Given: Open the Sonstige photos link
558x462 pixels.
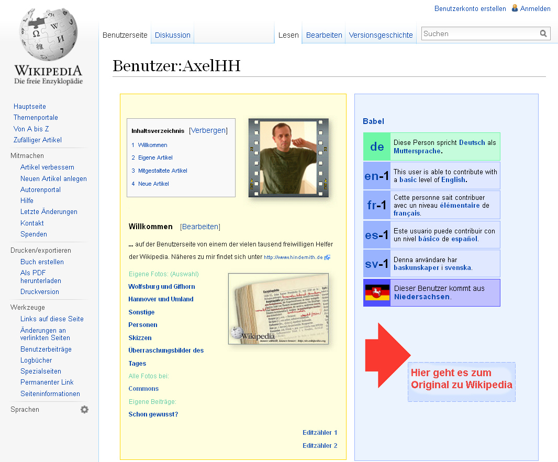Looking at the screenshot, I should tap(141, 312).
